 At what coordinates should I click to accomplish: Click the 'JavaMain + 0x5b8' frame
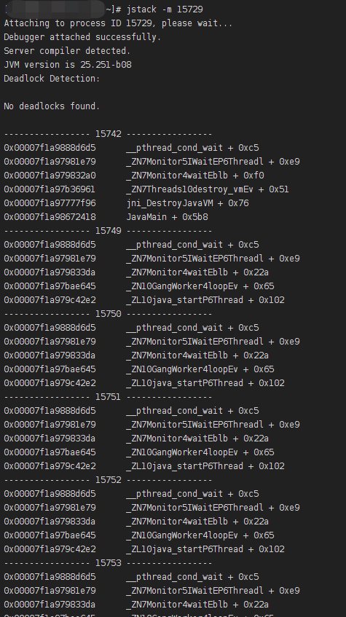pyautogui.click(x=168, y=217)
